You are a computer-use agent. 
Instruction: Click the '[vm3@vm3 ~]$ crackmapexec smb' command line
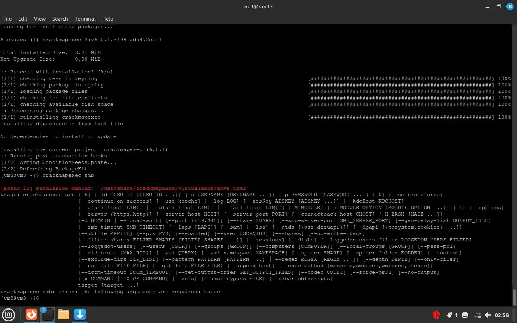(47, 175)
